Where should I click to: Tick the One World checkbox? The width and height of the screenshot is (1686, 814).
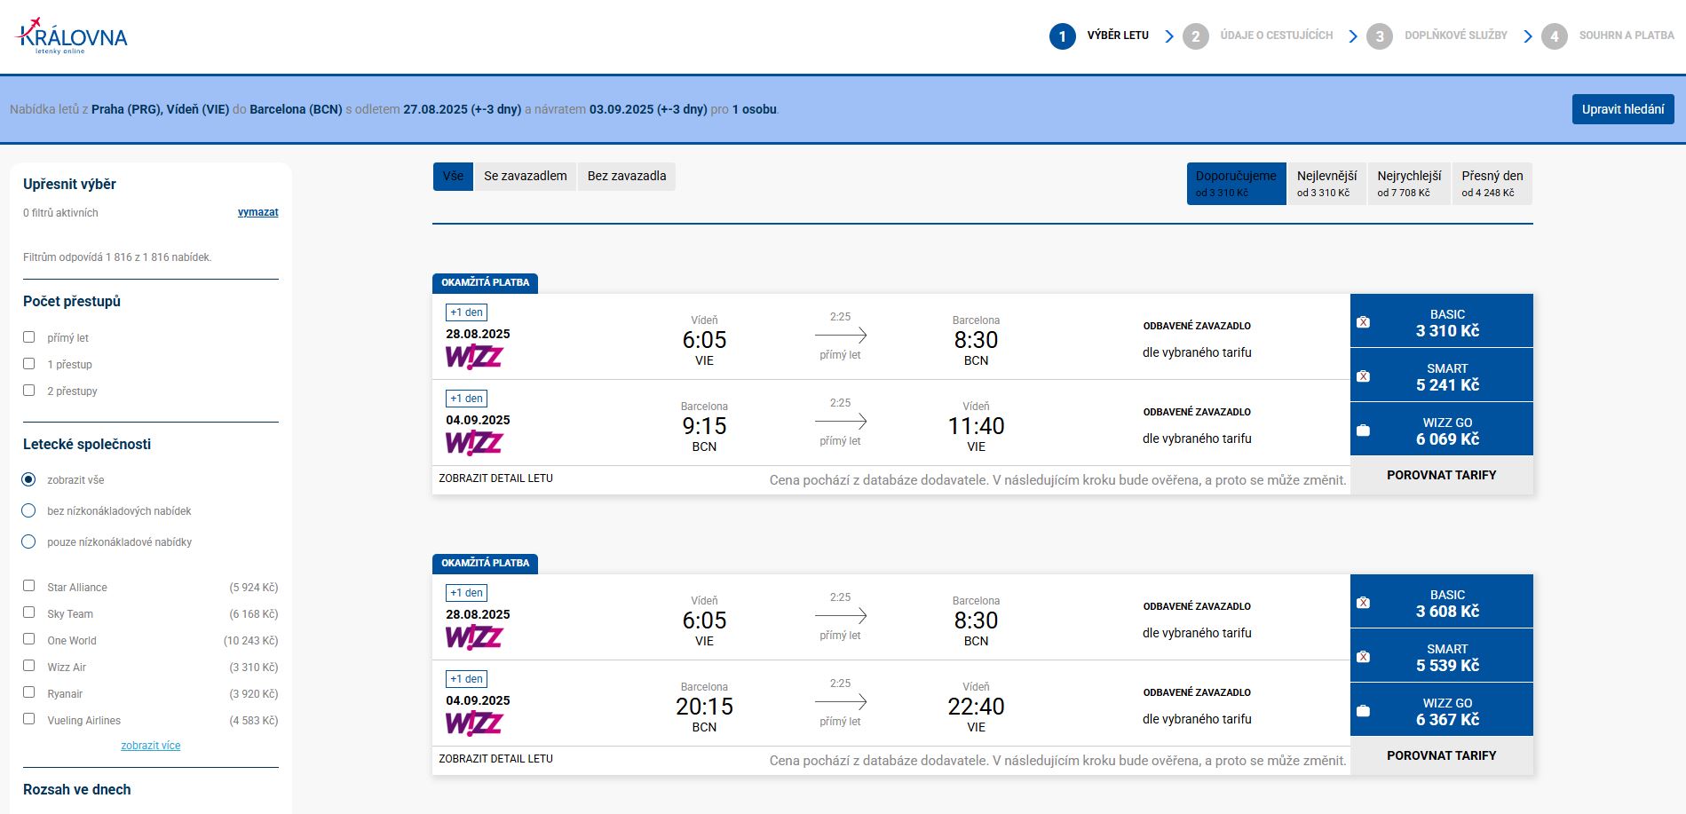[29, 639]
